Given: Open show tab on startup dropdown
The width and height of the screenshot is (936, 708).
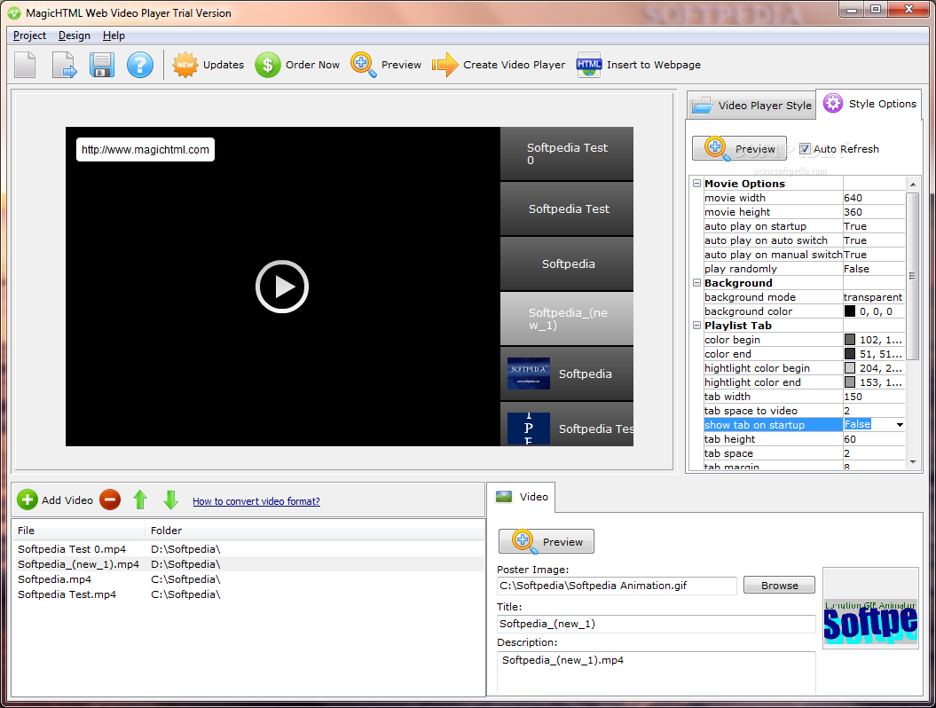Looking at the screenshot, I should [x=900, y=425].
